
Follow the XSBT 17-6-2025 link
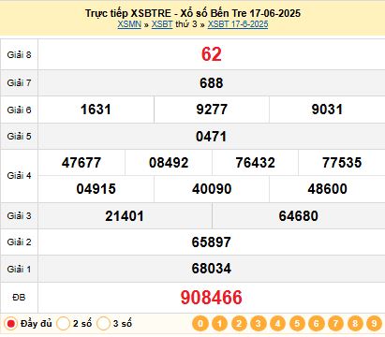click(x=238, y=24)
